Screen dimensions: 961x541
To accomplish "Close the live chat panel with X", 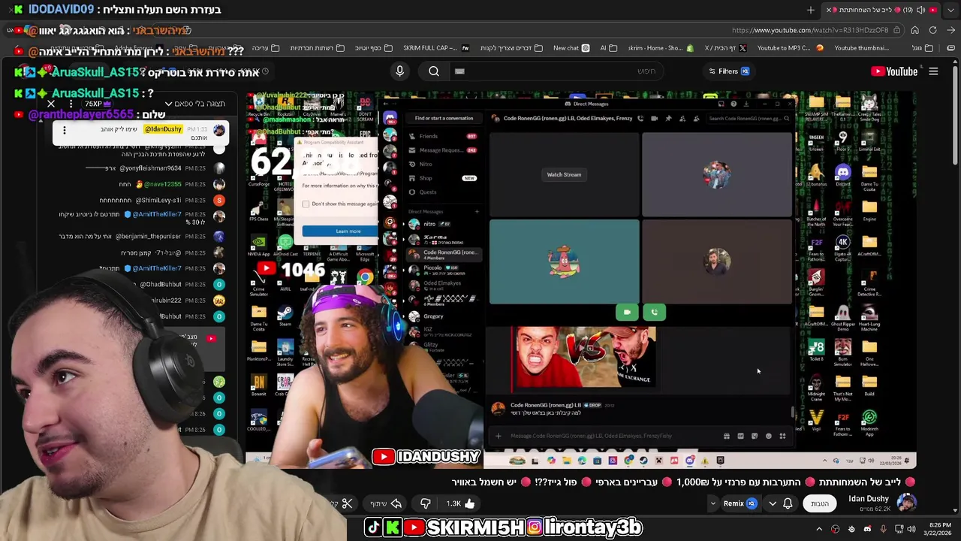I will click(51, 104).
